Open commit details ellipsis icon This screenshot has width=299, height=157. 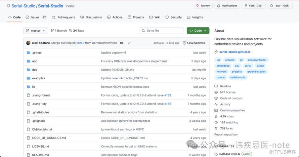click(121, 43)
